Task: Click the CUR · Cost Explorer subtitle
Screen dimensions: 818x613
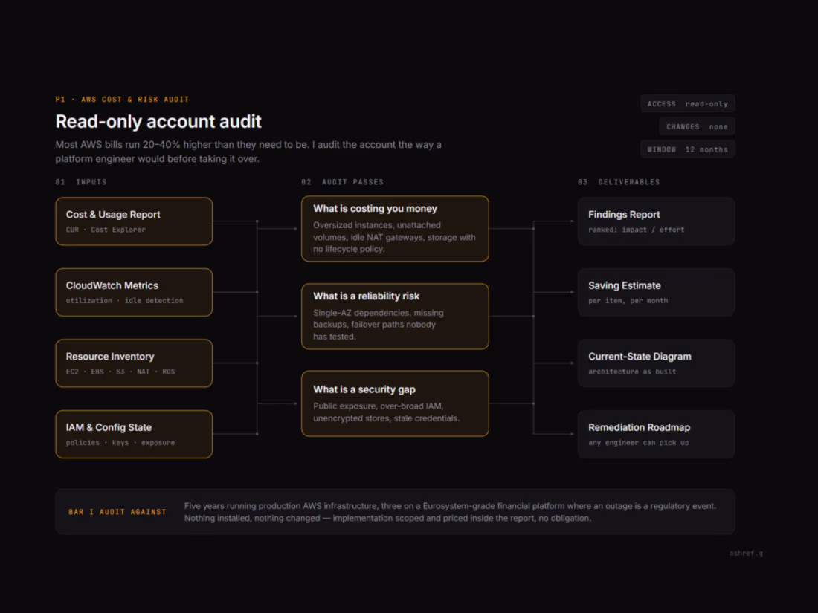Action: pyautogui.click(x=106, y=230)
